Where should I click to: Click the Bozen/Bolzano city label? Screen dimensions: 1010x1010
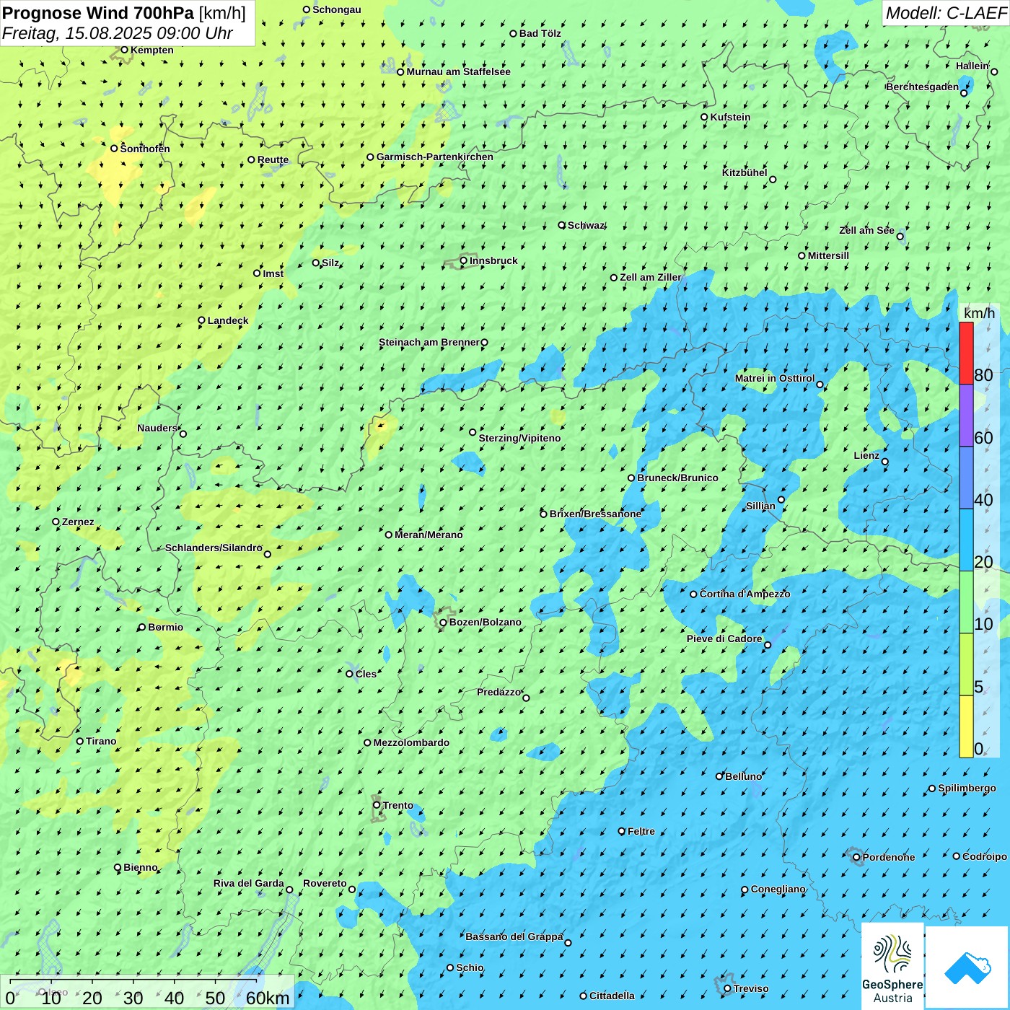pos(485,622)
